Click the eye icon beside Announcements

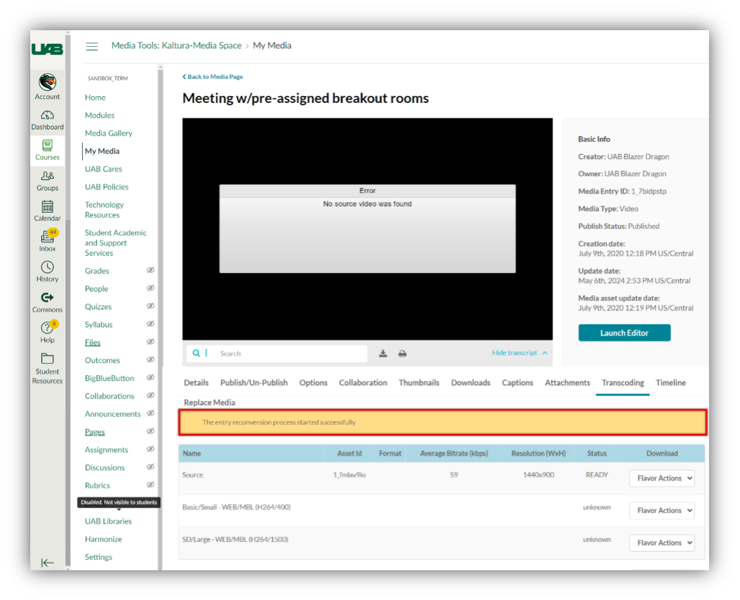click(x=150, y=413)
